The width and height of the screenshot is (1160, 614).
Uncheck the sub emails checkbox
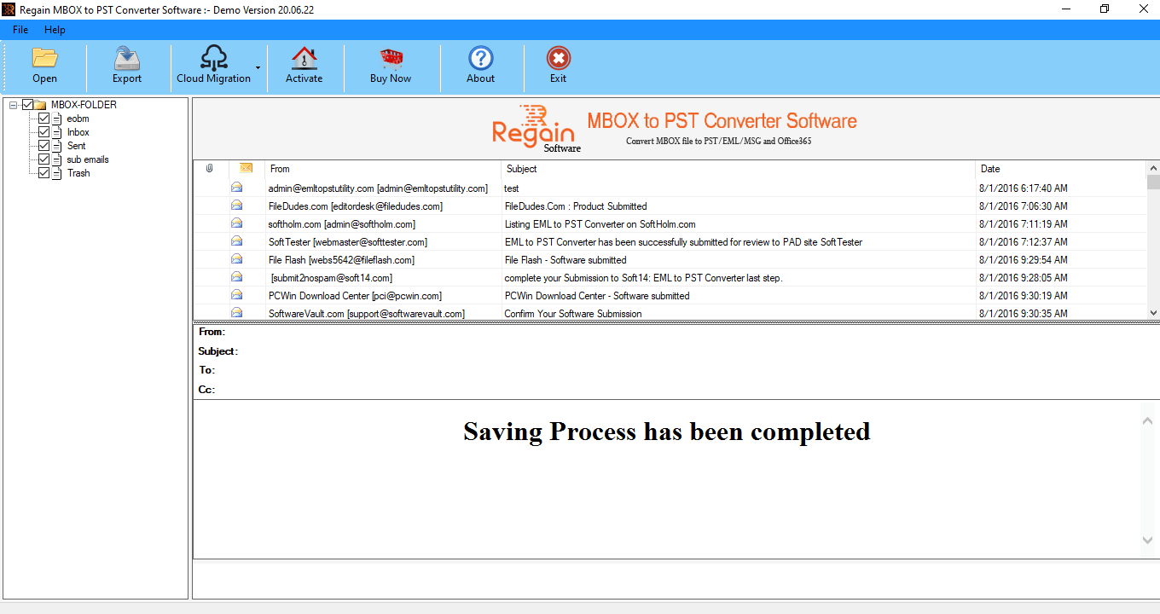coord(43,159)
